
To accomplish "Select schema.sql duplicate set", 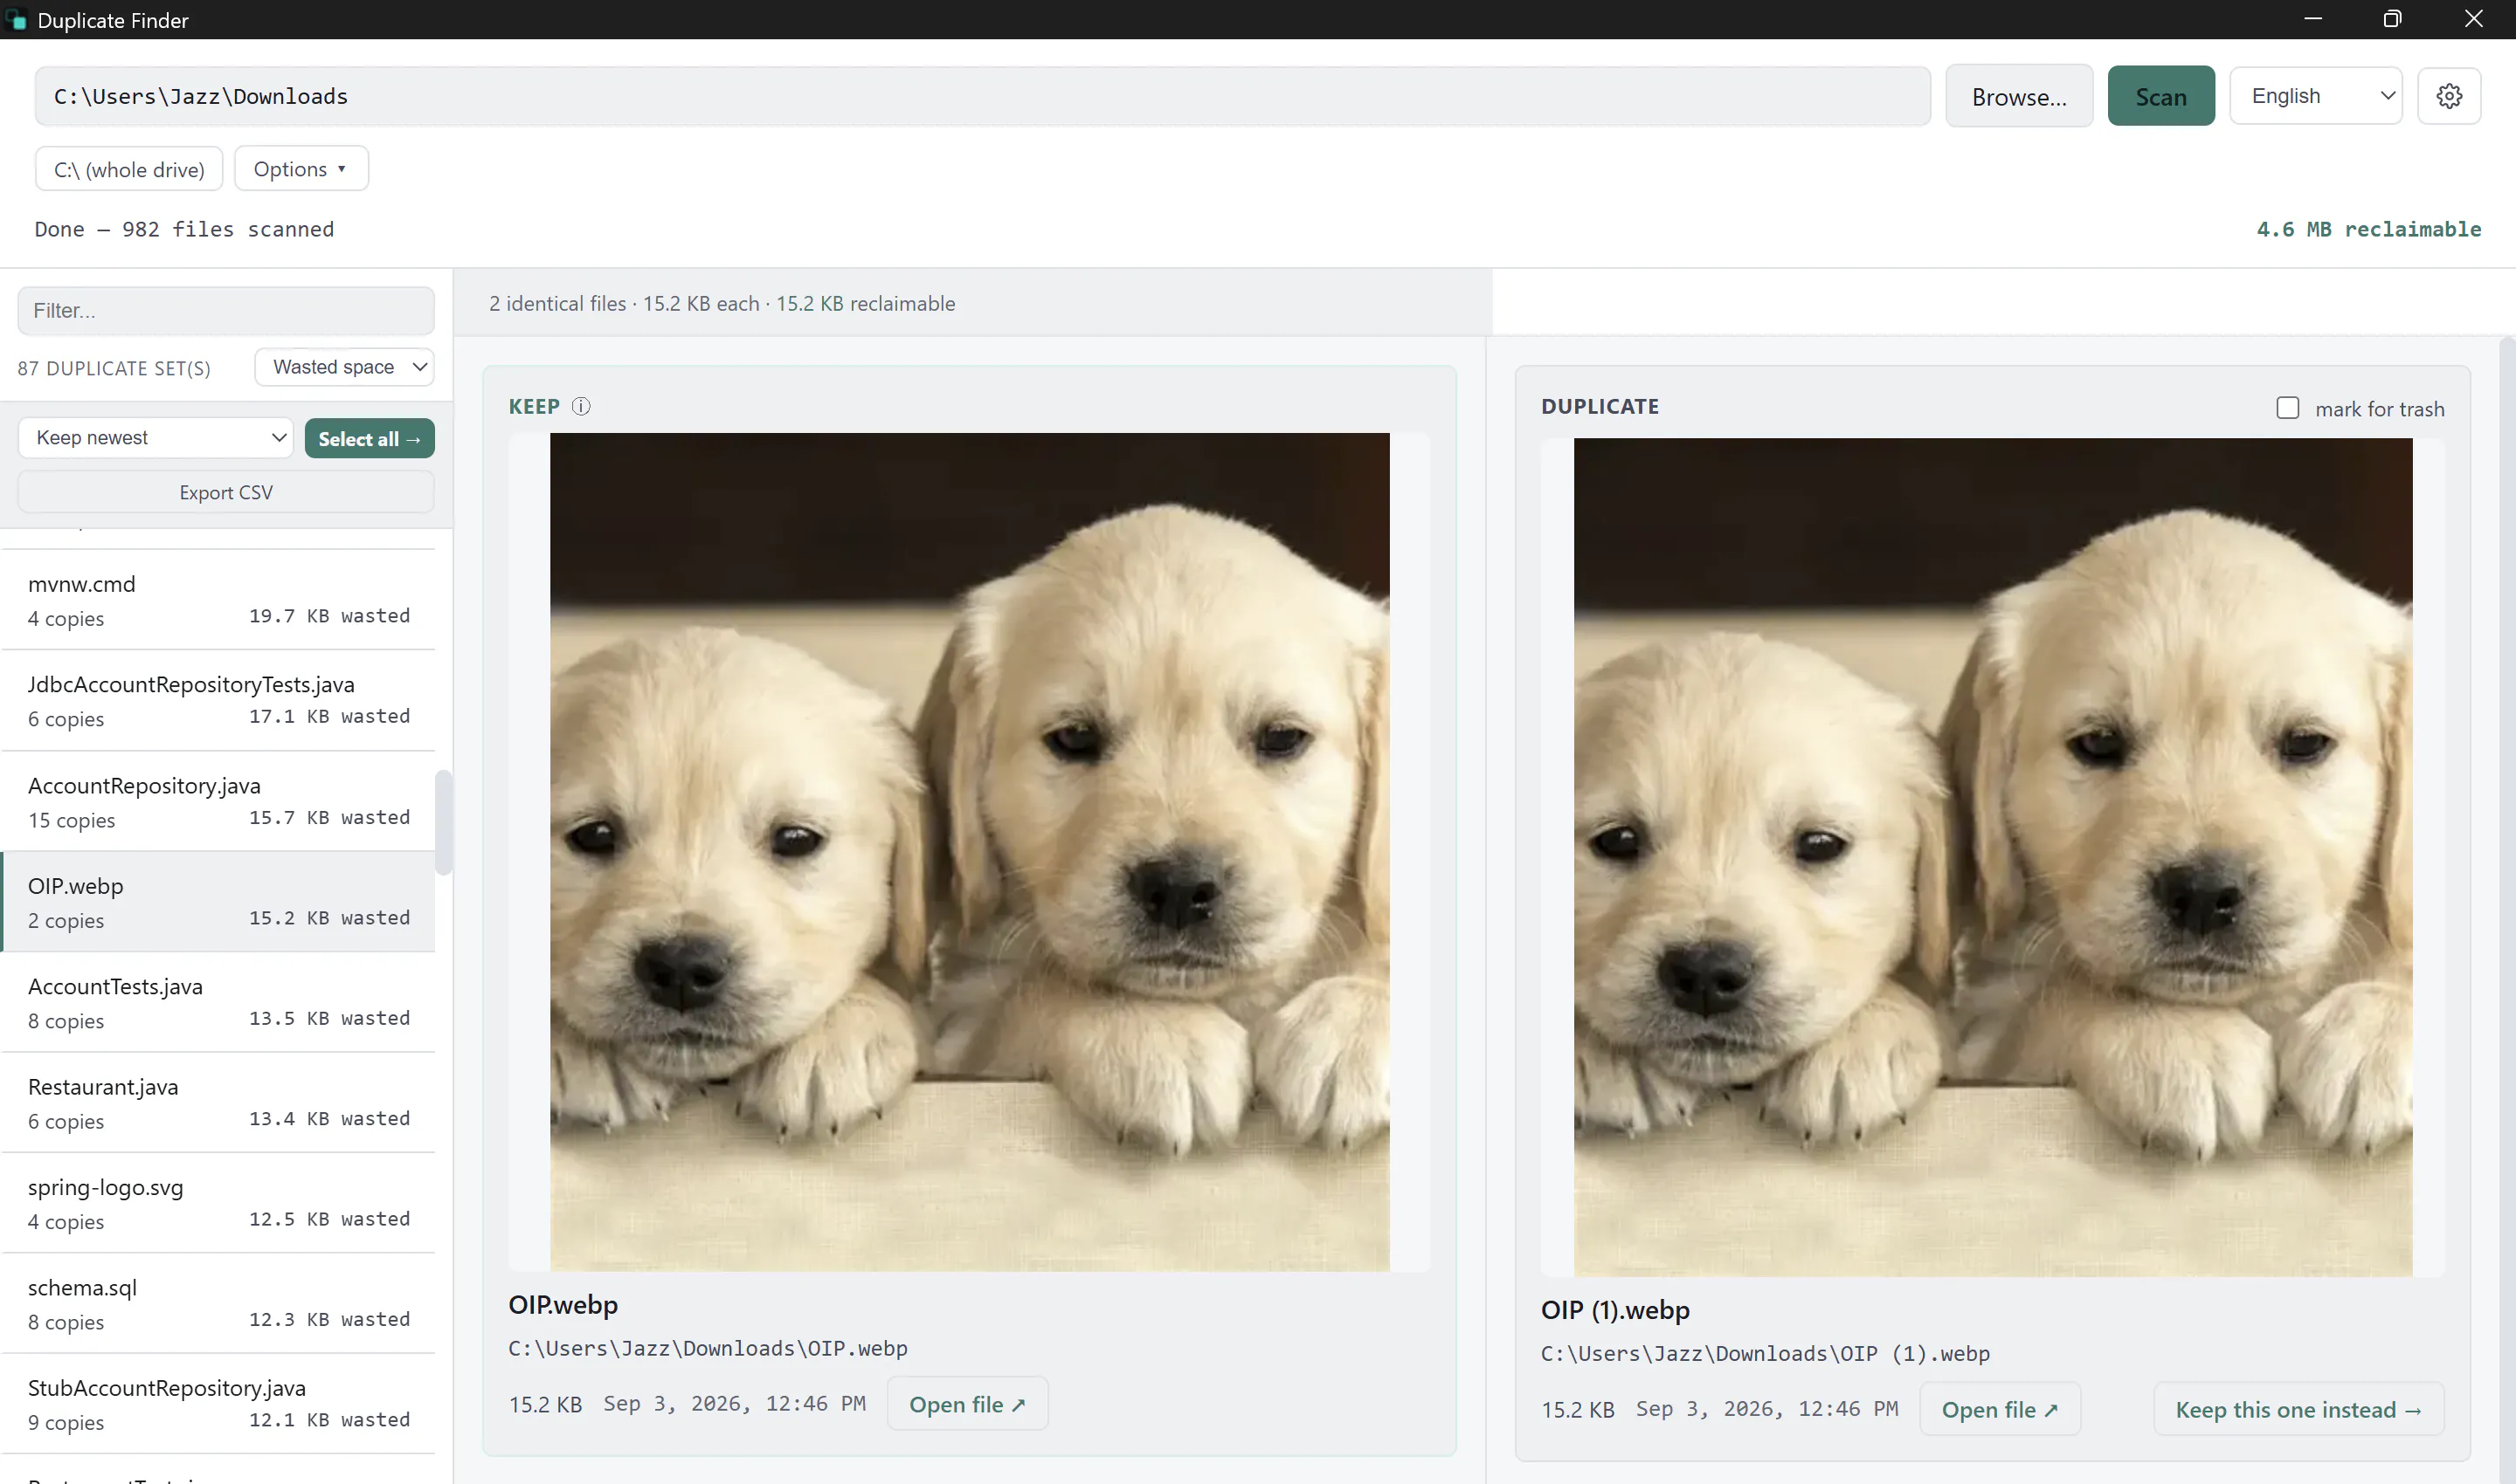I will [x=218, y=1304].
